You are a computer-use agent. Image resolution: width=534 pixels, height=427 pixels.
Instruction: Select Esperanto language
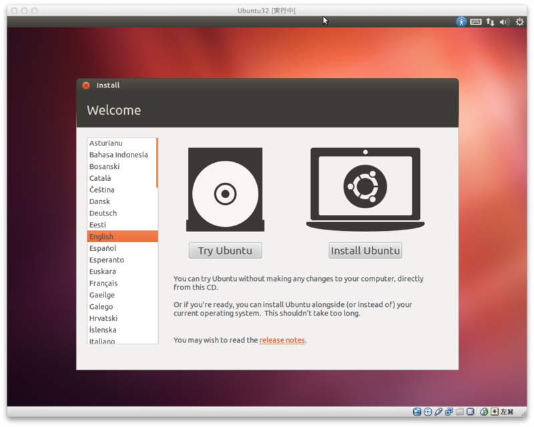[x=121, y=260]
